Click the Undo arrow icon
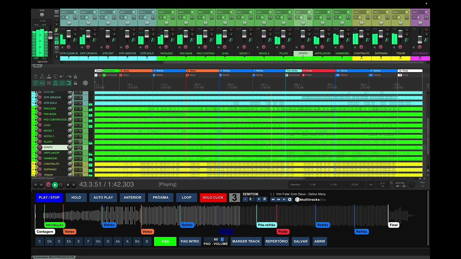Viewport: 461px width, 259px height. (x=62, y=77)
